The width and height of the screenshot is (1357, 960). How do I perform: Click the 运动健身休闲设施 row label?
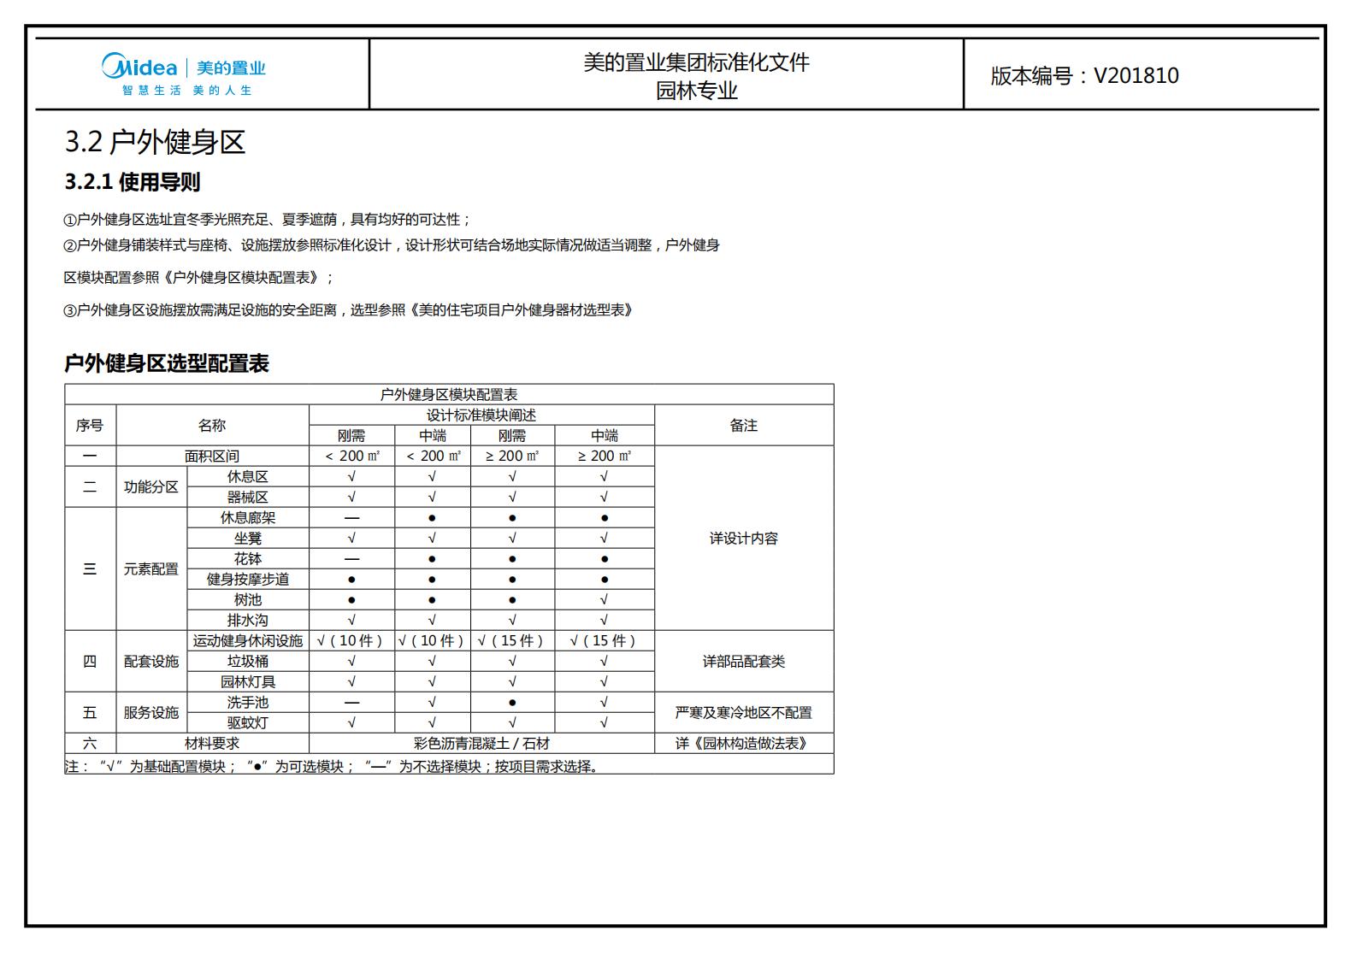248,641
